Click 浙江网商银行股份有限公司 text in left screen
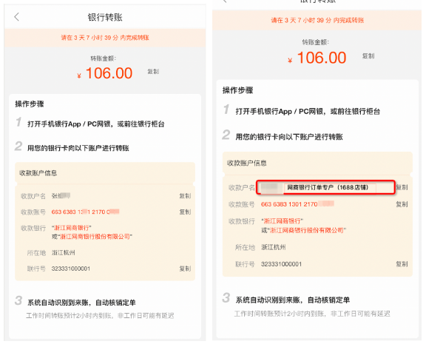 tap(95, 237)
